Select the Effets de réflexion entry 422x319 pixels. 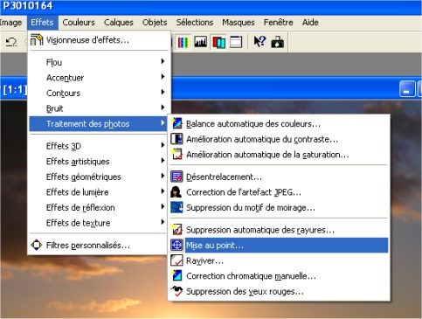(x=99, y=208)
